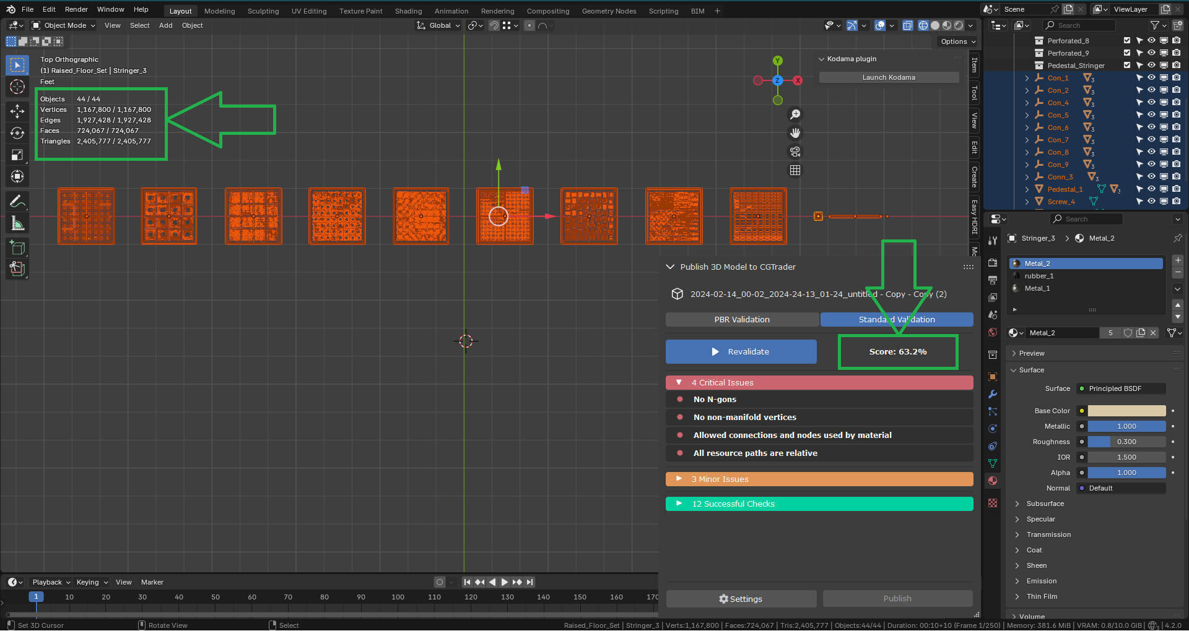Toggle Perforated_9 collection exclude checkbox
The image size is (1189, 631).
[x=1127, y=53]
